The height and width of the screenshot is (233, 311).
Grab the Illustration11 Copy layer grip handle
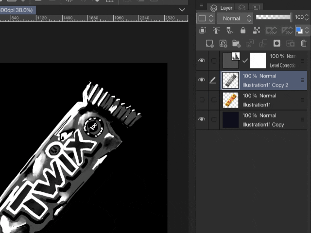pyautogui.click(x=302, y=119)
